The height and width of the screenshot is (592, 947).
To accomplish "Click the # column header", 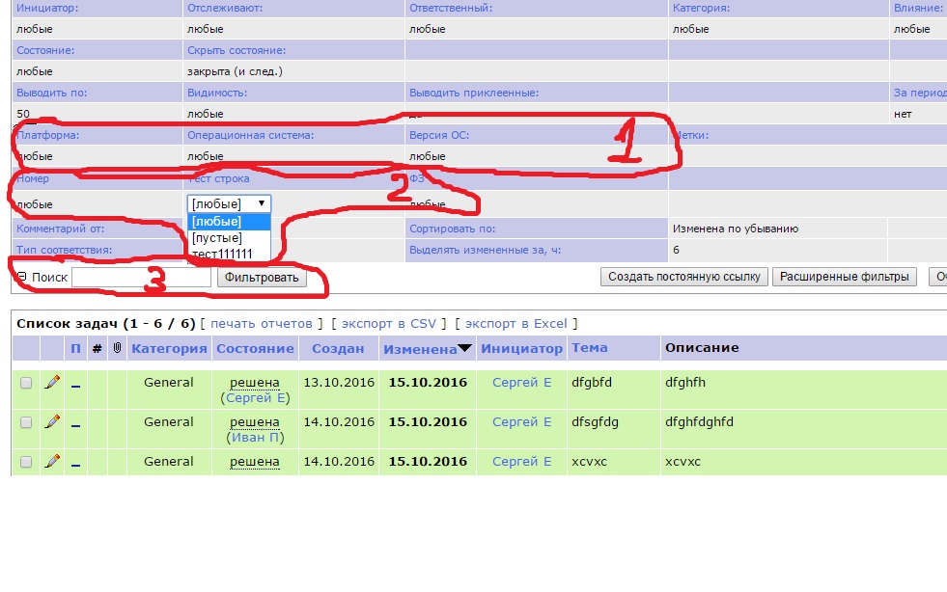I will [x=97, y=348].
